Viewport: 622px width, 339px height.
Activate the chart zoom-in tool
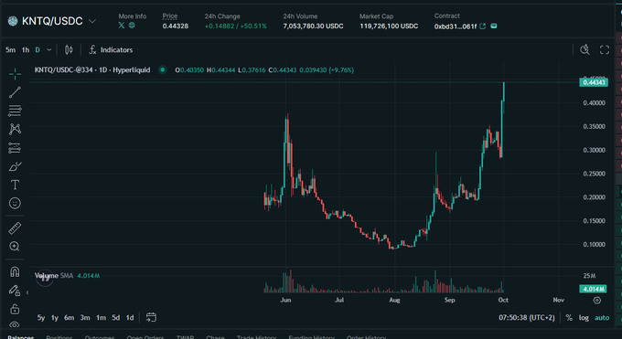tap(15, 246)
